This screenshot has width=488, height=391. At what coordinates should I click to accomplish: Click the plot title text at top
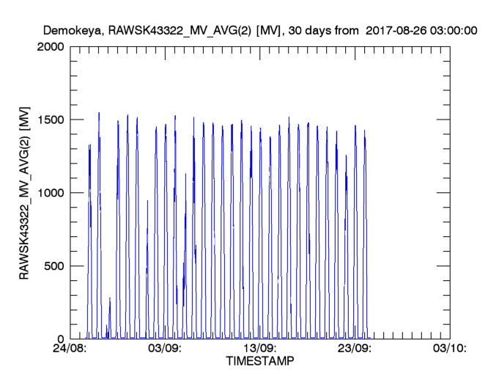click(260, 31)
